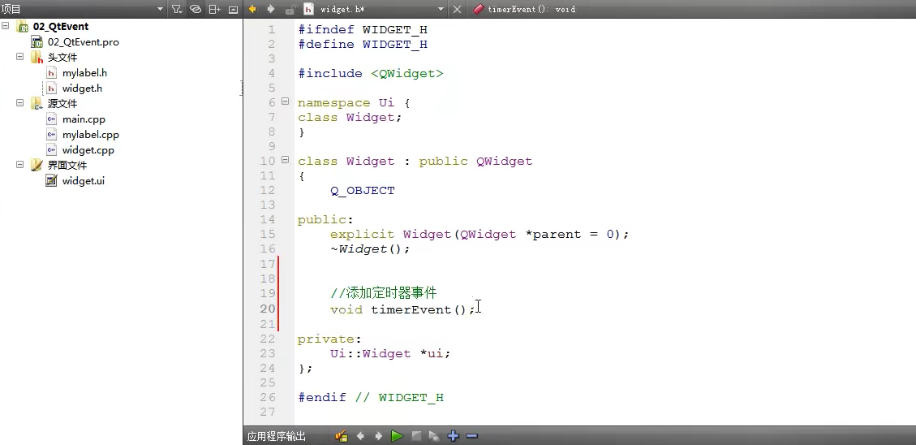916x445 pixels.
Task: Go forward in editor navigation history
Action: pos(270,9)
